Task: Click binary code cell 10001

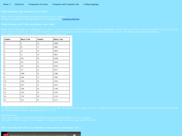Action: (61, 47)
